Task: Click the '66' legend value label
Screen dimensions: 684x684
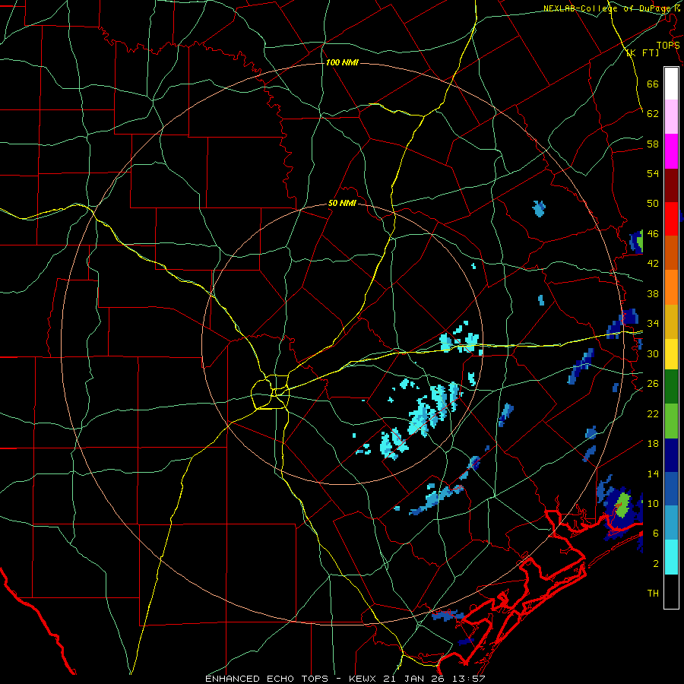Action: [653, 84]
